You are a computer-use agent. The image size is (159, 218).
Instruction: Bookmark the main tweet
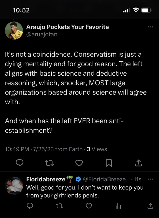(109, 163)
